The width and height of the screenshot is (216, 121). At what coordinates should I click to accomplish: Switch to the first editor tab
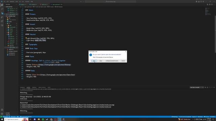click(23, 4)
